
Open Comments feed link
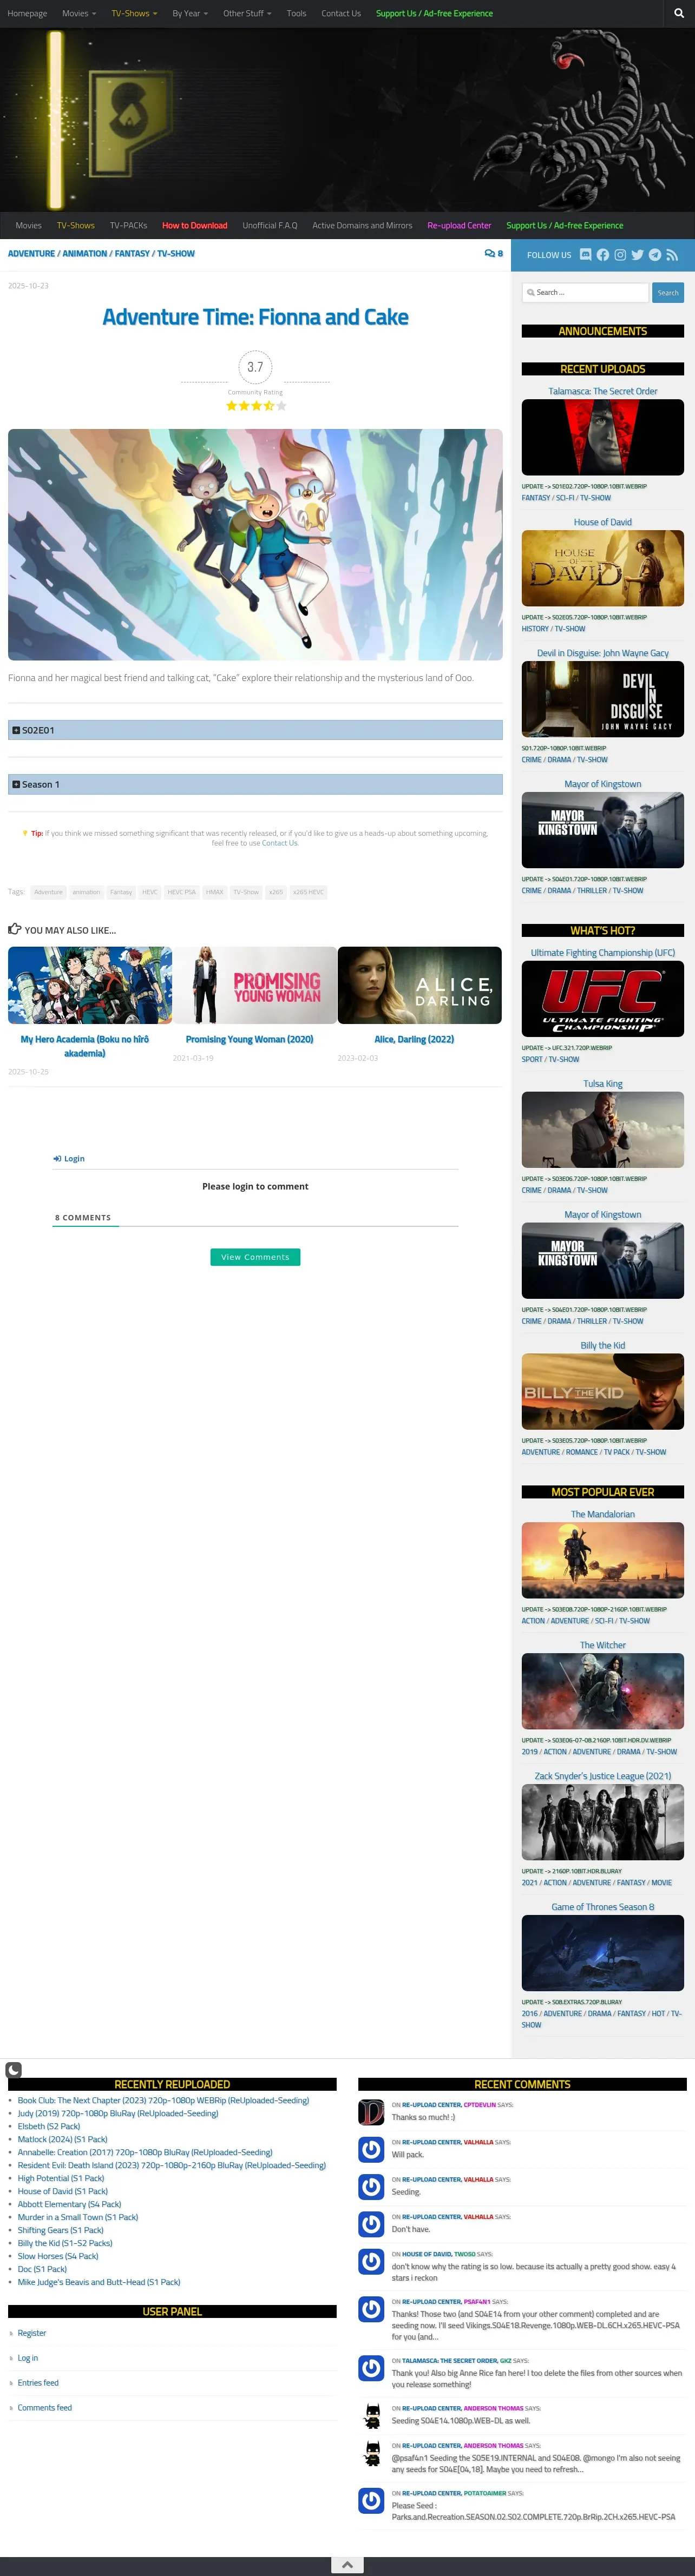coord(45,2408)
